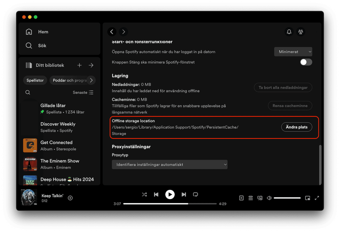This screenshot has height=232, width=340.
Task: Click Keep Talkin' song title
Action: coord(52,196)
